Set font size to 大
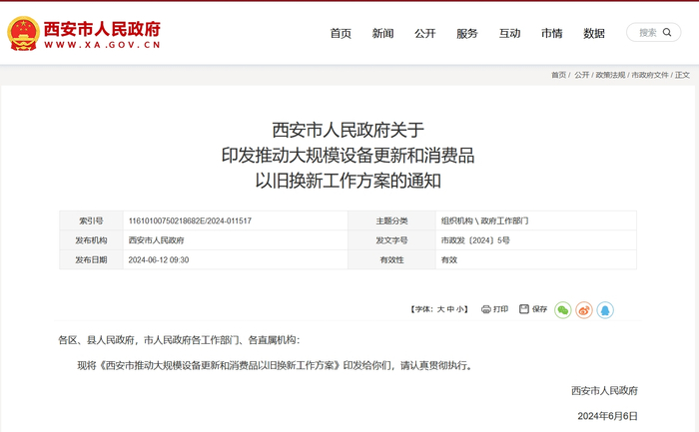This screenshot has width=699, height=432. click(441, 309)
